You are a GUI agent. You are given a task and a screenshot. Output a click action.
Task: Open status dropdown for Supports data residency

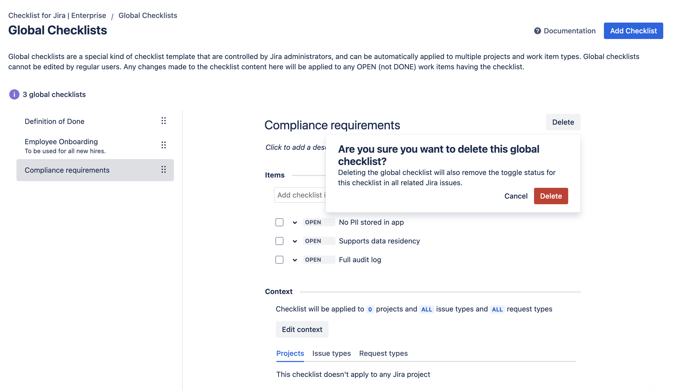coord(295,241)
